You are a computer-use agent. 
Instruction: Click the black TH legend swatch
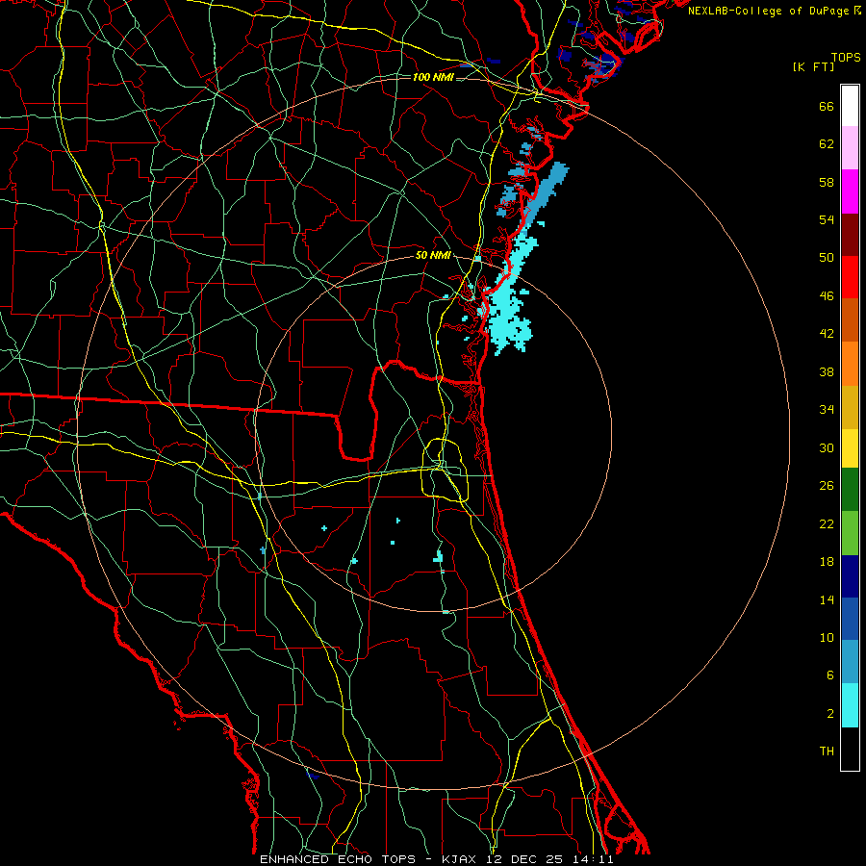point(850,749)
